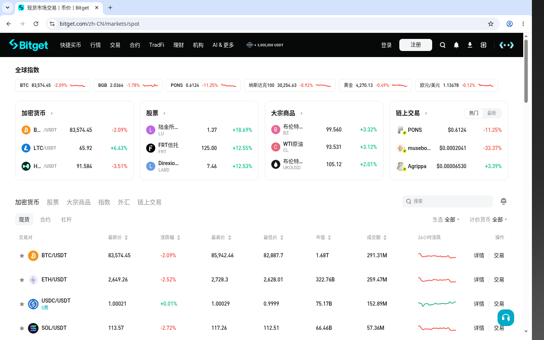
Task: Click the market overview icon beside search
Action: (x=504, y=201)
